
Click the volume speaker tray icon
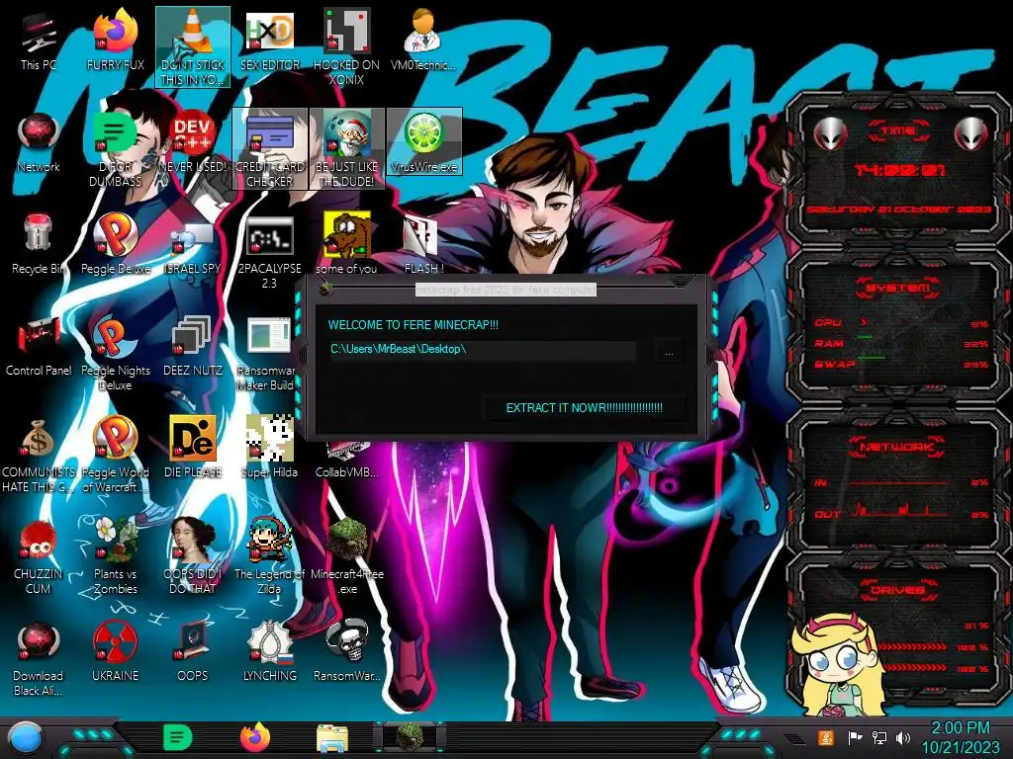903,737
